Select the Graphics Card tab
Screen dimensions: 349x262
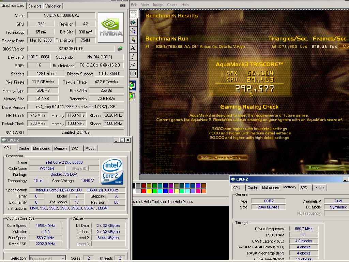tap(13, 5)
